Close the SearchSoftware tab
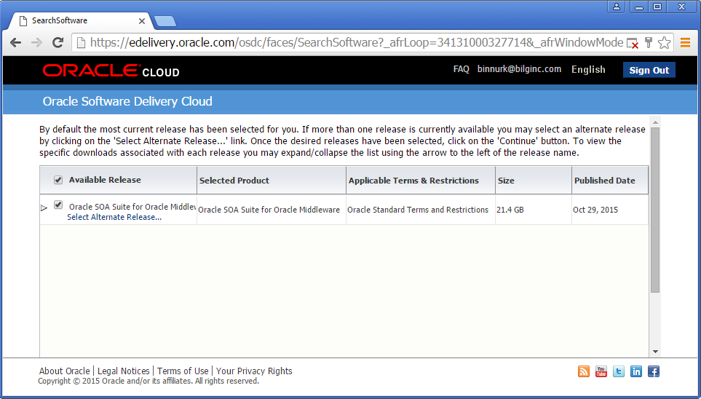Viewport: 701px width, 399px height. point(142,21)
